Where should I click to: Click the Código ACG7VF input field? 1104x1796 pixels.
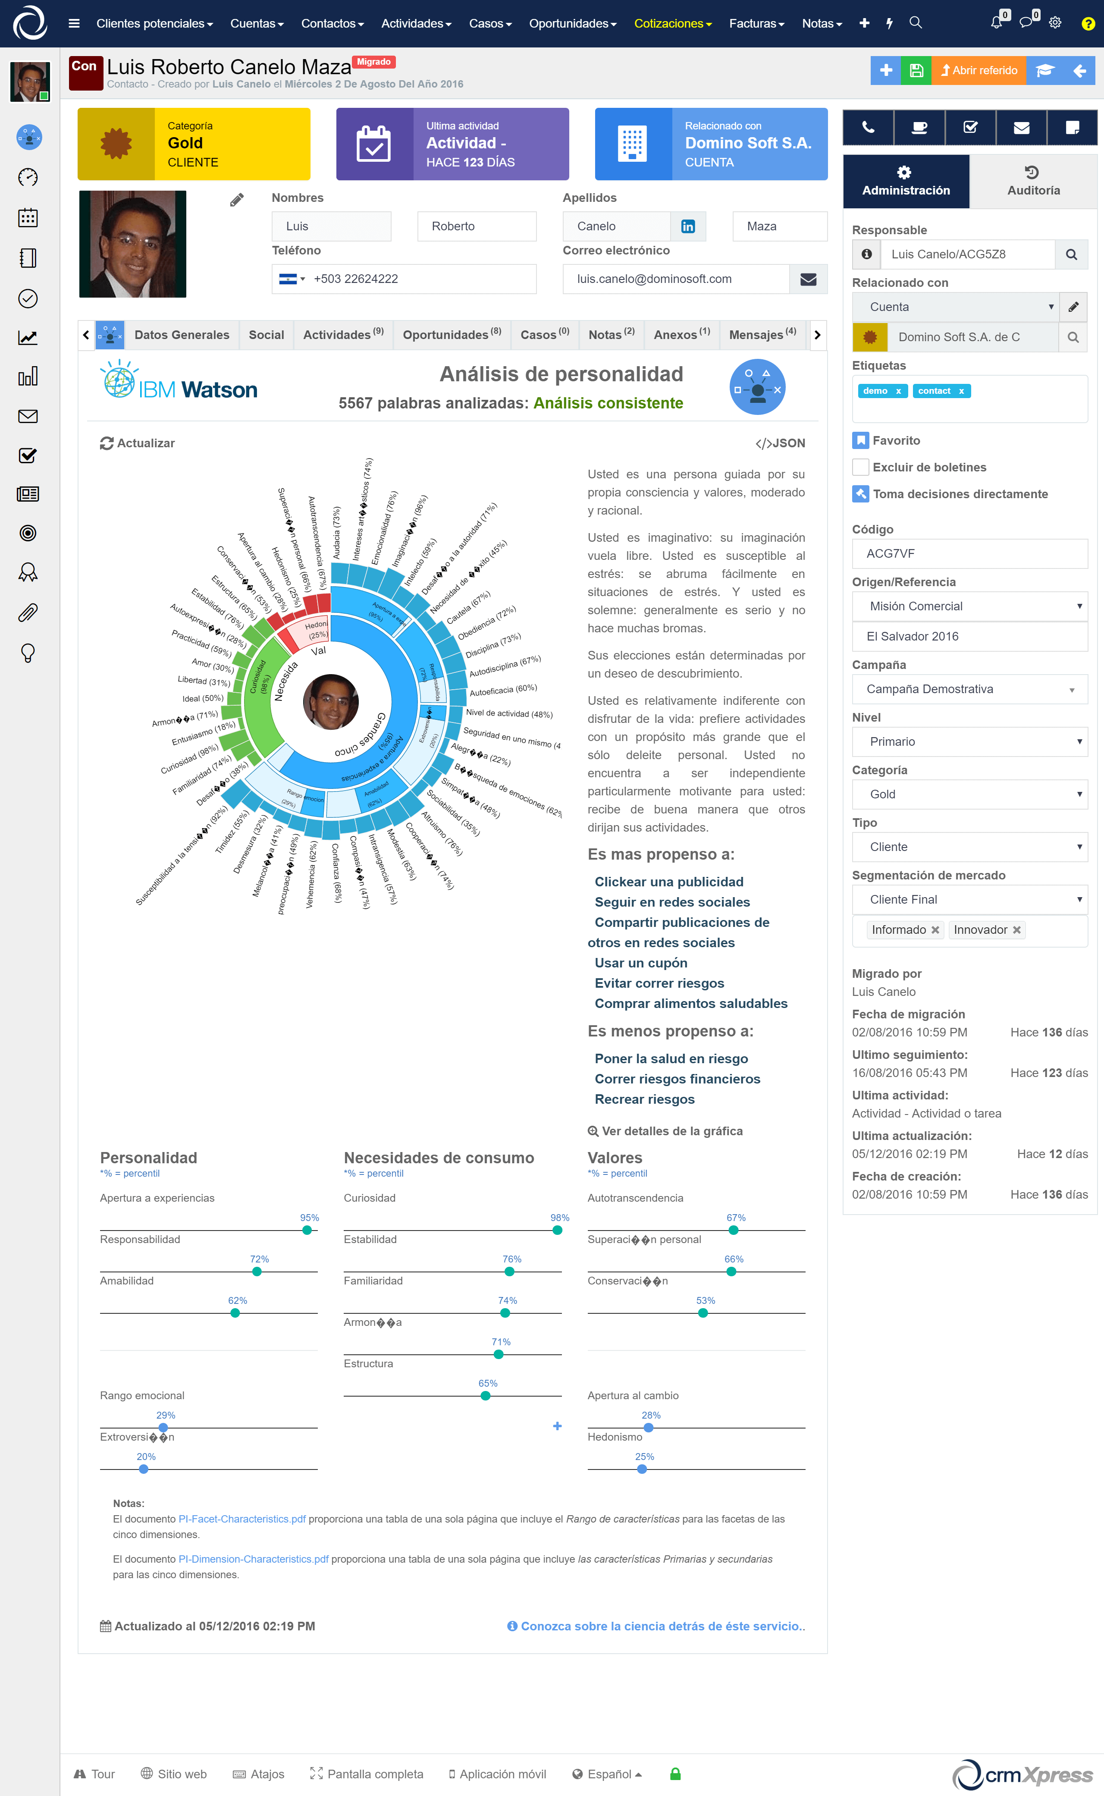coord(969,553)
